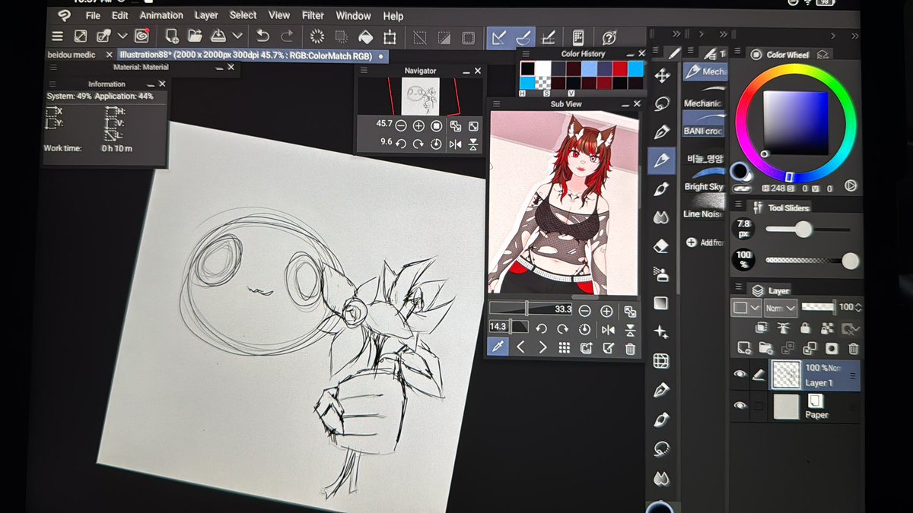Toggle Sub View eyedropper mode
The height and width of the screenshot is (513, 913).
click(x=498, y=347)
